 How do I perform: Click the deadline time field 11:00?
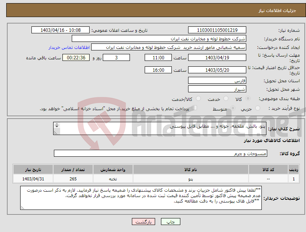[158, 57]
